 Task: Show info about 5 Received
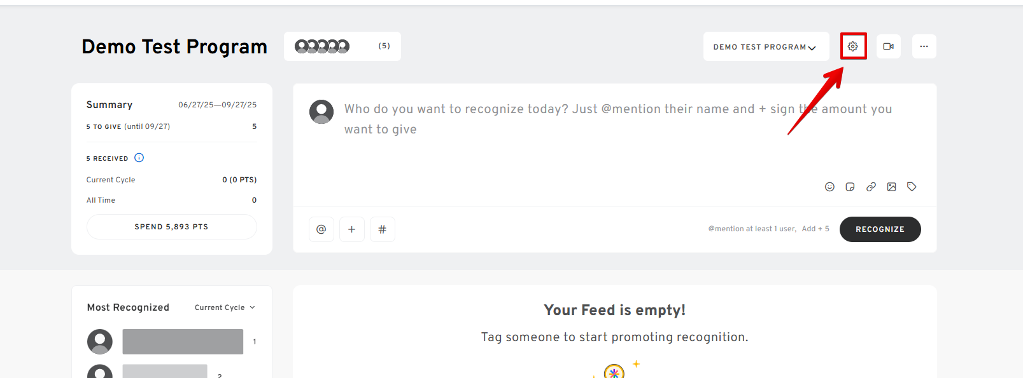pos(139,158)
